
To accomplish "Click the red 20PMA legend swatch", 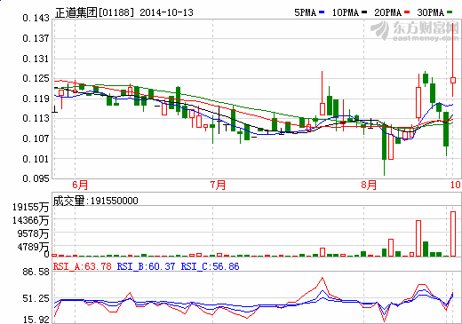I will 407,12.
